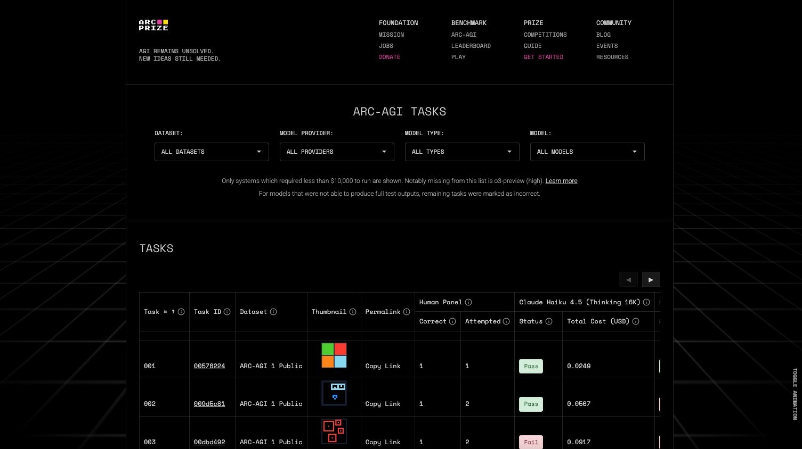
Task: Copy link for task 002
Action: 383,404
